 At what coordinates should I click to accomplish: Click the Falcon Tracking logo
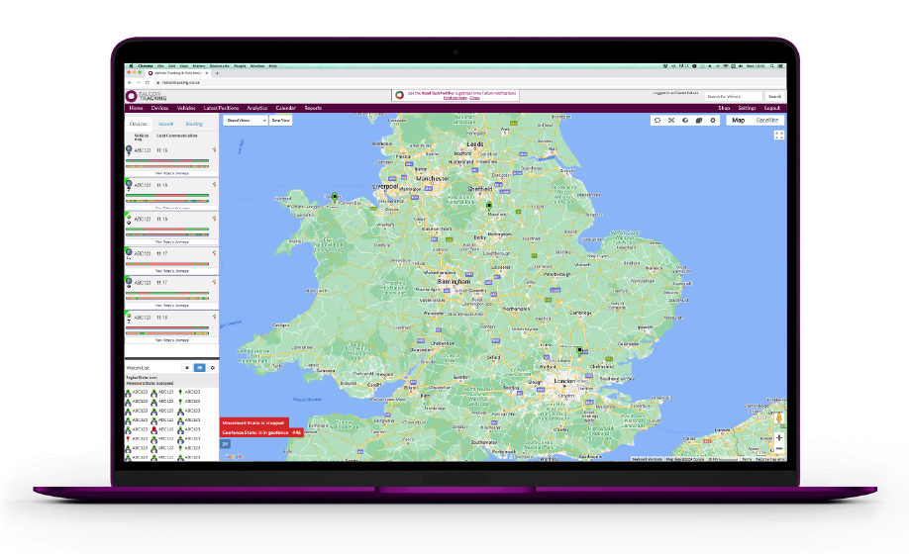pos(147,96)
